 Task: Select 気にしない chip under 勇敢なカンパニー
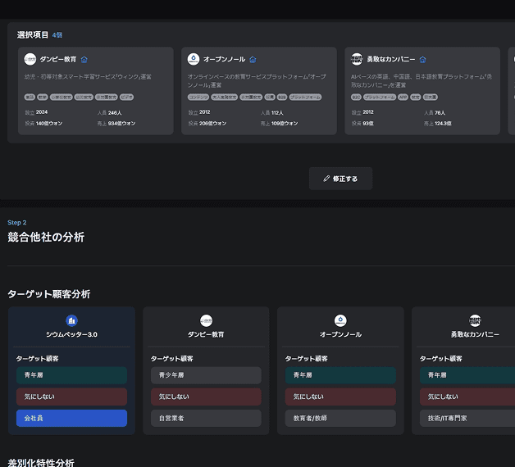467,397
